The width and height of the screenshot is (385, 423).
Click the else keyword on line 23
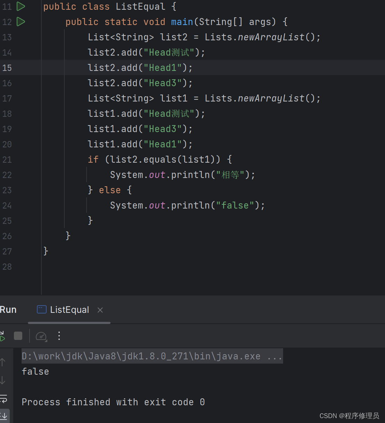click(110, 190)
